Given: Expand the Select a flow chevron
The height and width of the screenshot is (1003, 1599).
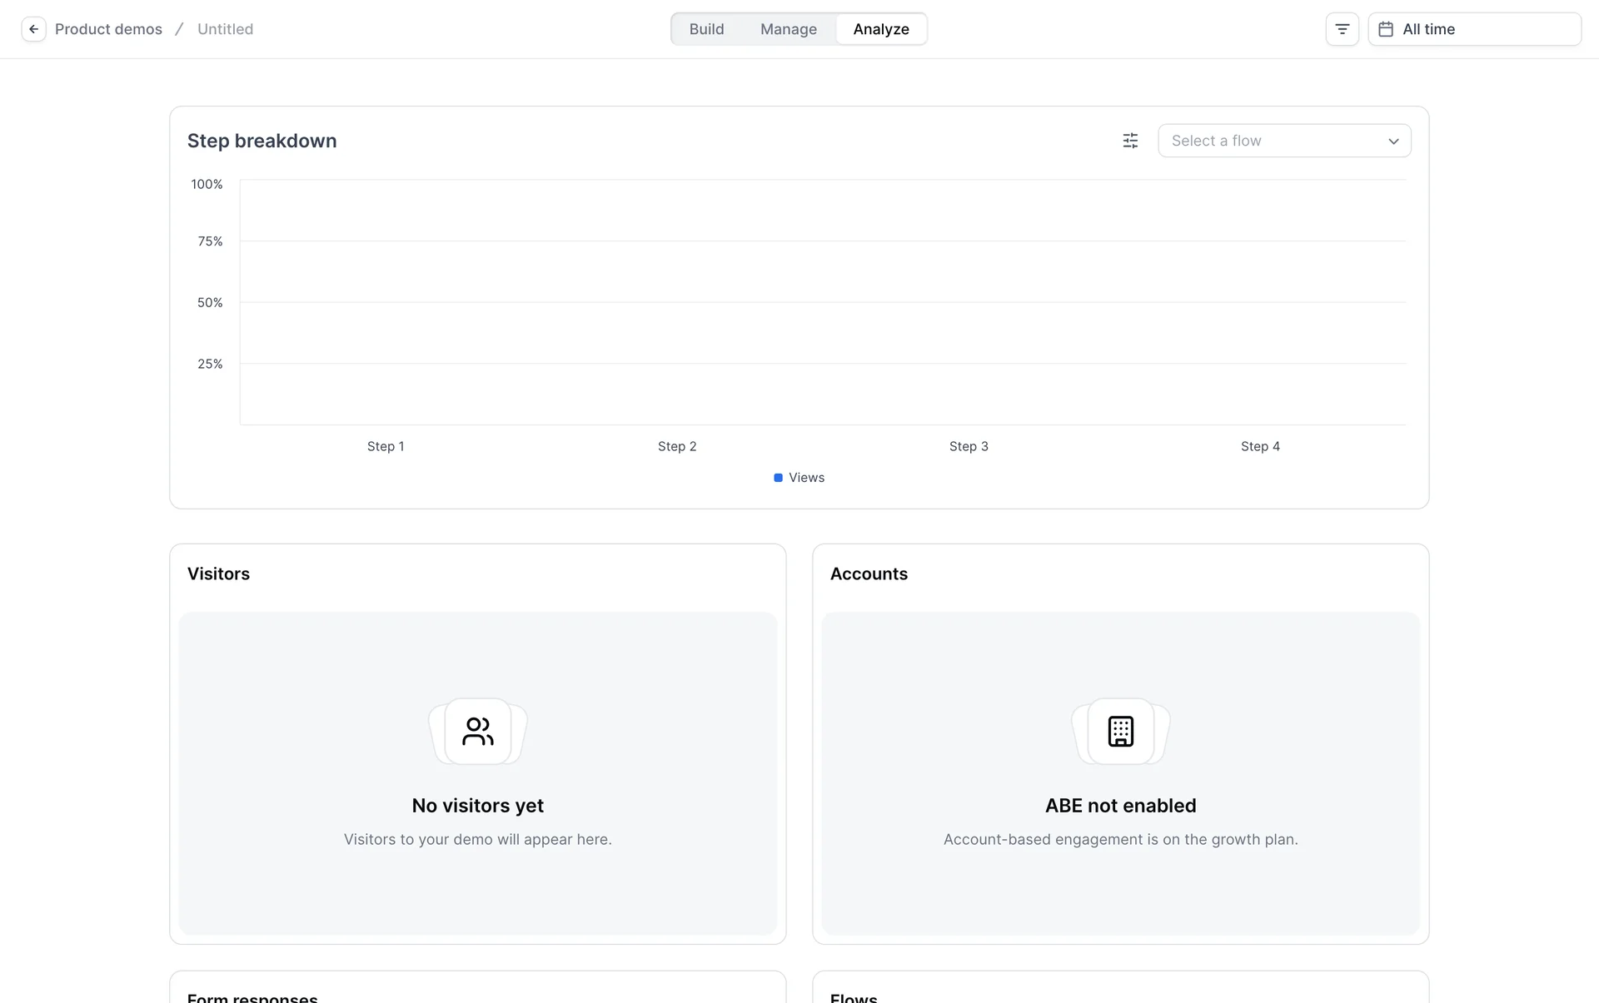Looking at the screenshot, I should click(x=1393, y=142).
